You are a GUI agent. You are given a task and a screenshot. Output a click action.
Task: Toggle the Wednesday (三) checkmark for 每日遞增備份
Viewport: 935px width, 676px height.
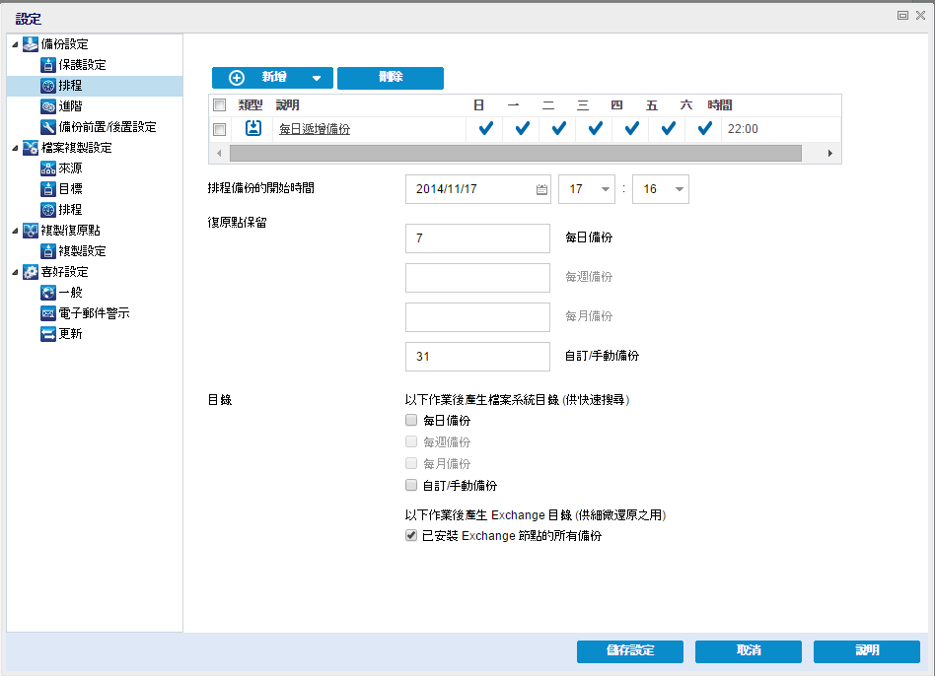coord(595,128)
